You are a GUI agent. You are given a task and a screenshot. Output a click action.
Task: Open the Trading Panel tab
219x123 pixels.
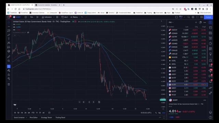coord(60,118)
